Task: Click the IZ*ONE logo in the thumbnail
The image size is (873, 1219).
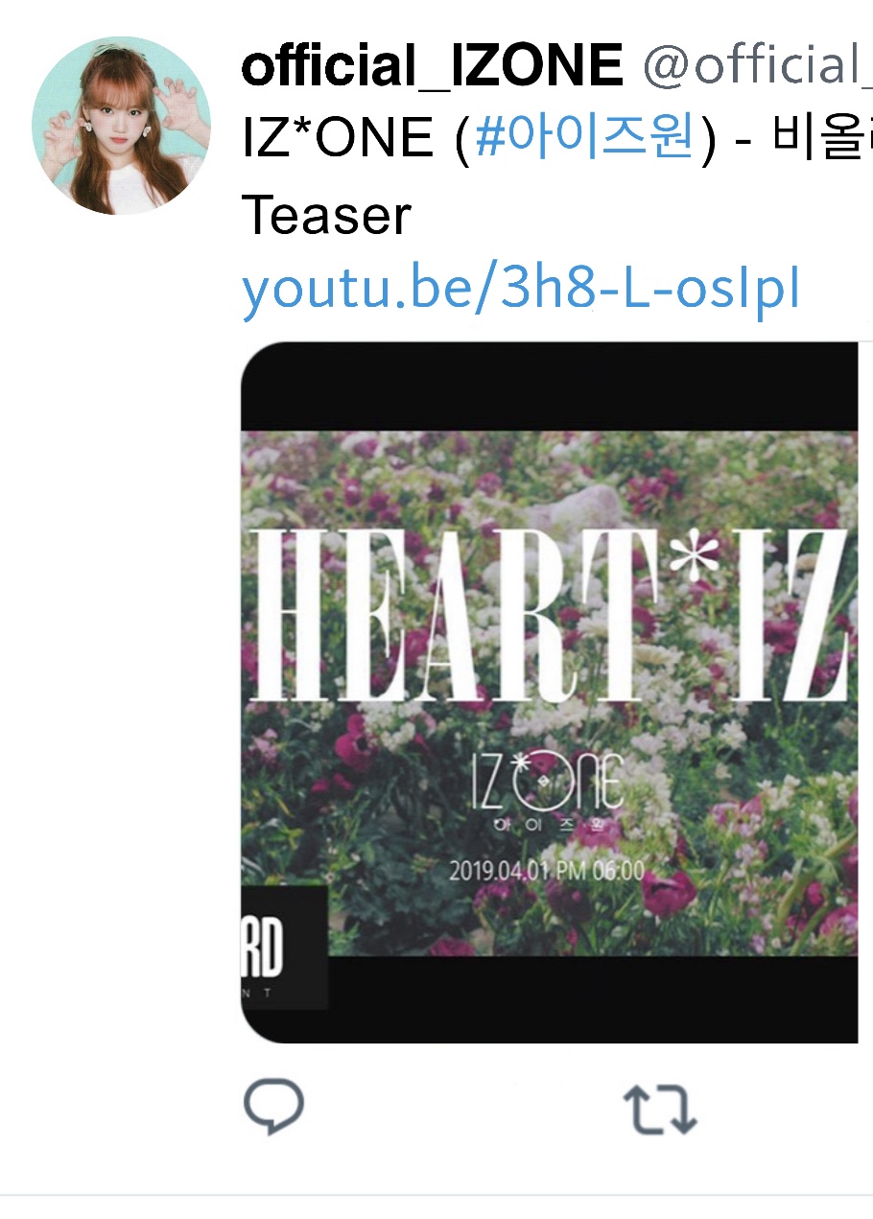Action: [x=547, y=780]
